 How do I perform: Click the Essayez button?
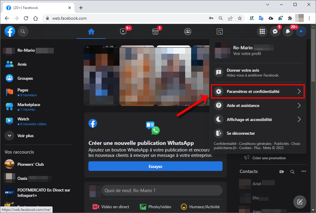point(155,166)
